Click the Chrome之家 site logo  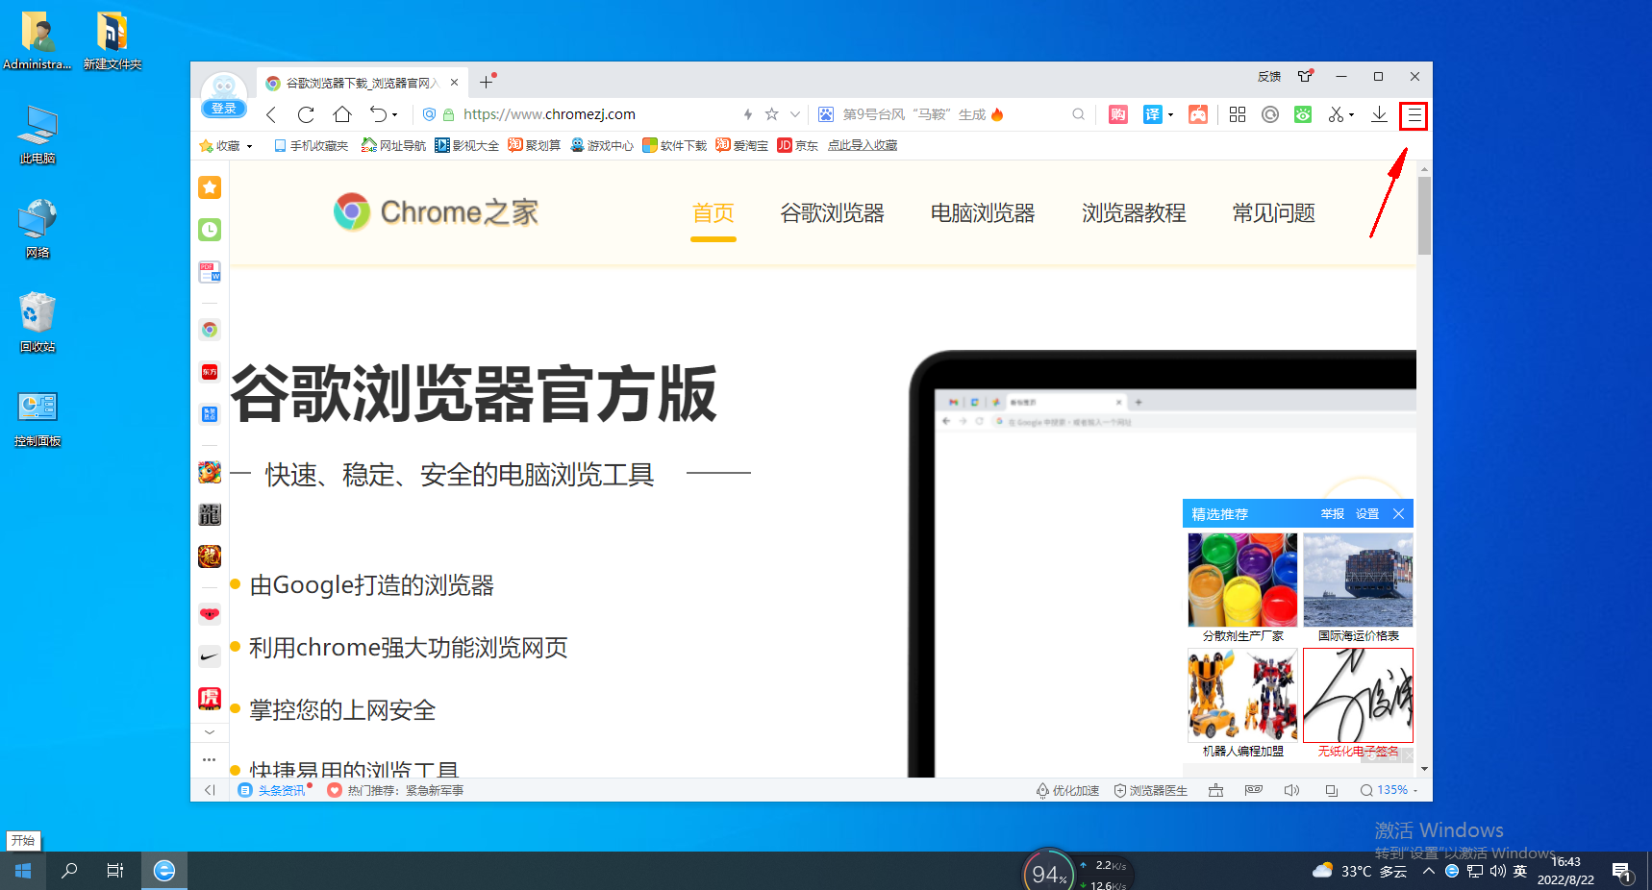[436, 211]
